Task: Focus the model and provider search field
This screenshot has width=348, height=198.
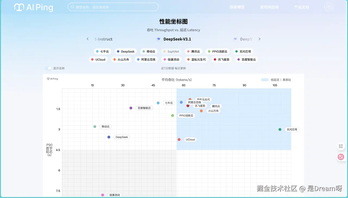Action: tap(113, 7)
